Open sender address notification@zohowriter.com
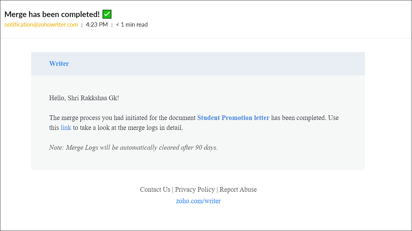 click(41, 25)
